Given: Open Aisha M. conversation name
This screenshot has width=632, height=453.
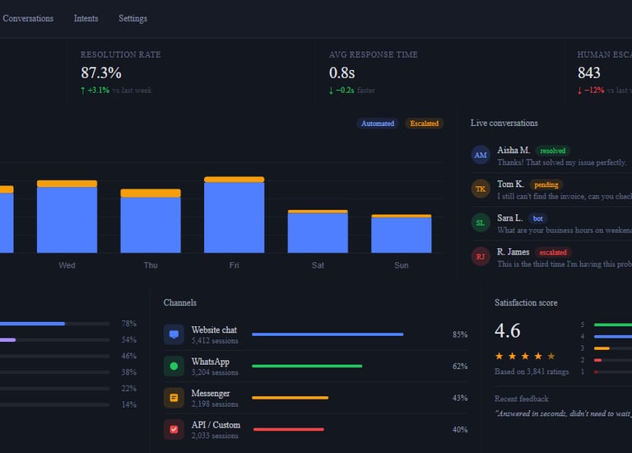Looking at the screenshot, I should coord(513,151).
